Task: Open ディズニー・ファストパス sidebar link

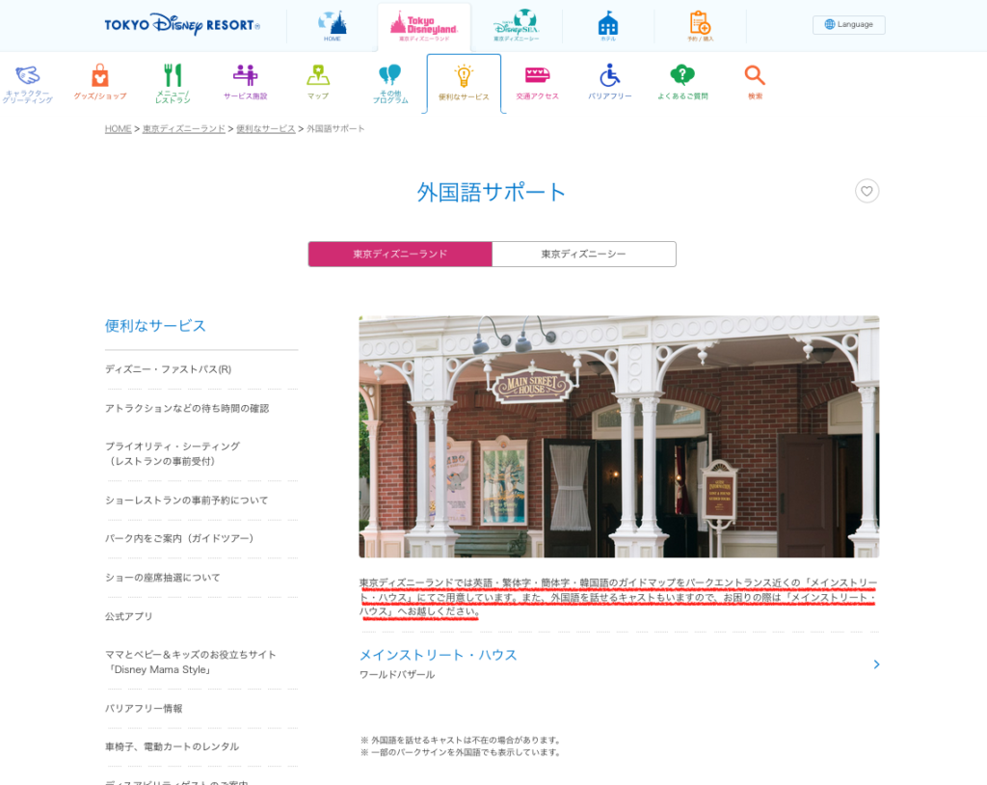Action: point(168,369)
